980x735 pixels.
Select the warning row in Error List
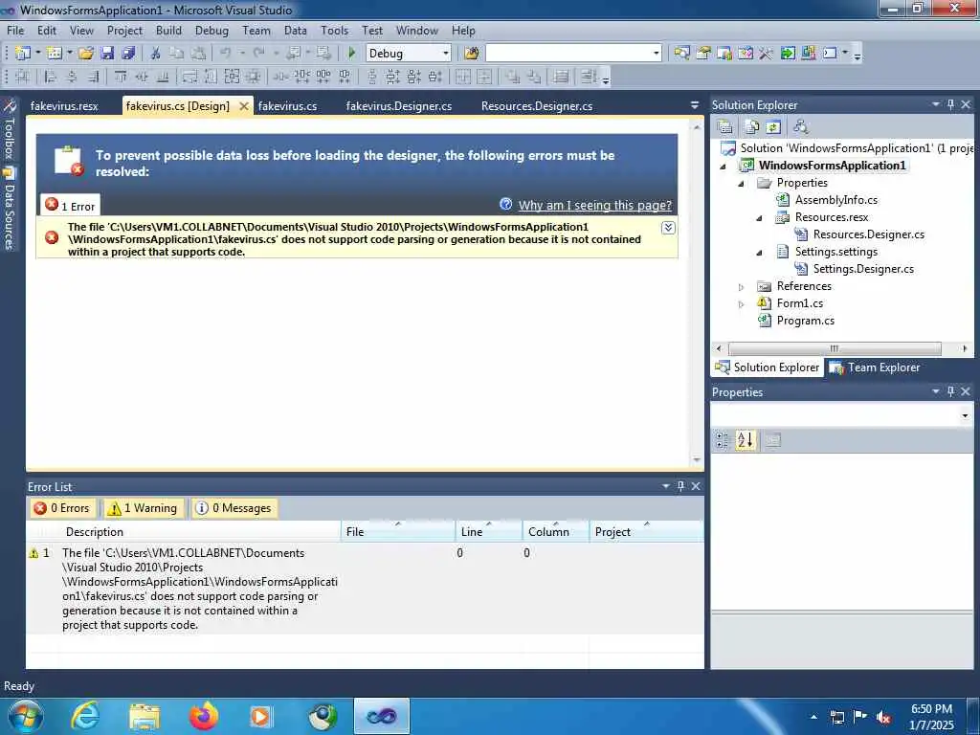pyautogui.click(x=365, y=589)
